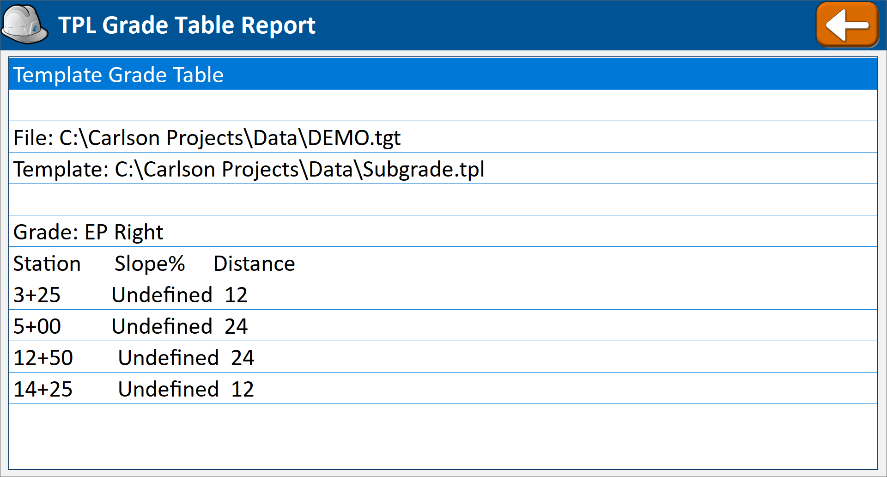Select the Template: Subgrade.tpl path row
The width and height of the screenshot is (887, 477).
tap(443, 169)
